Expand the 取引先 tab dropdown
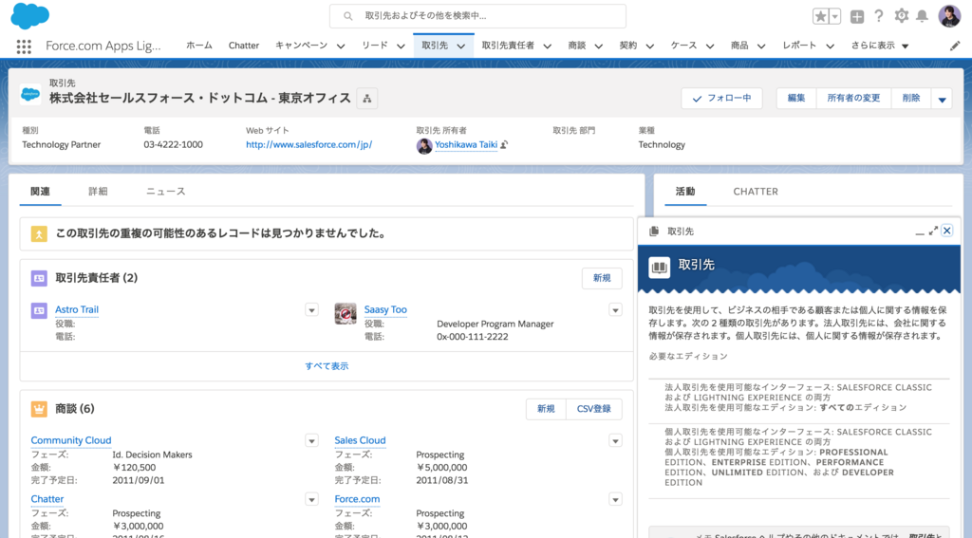972x538 pixels. pos(460,46)
